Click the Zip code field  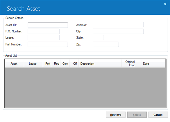tap(106, 44)
